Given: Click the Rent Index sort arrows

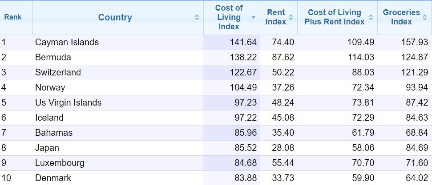Looking at the screenshot, I should pos(291,17).
